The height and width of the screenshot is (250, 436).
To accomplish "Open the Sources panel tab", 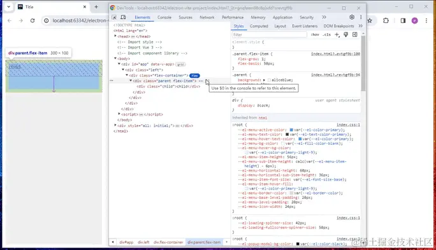I will pyautogui.click(x=185, y=17).
